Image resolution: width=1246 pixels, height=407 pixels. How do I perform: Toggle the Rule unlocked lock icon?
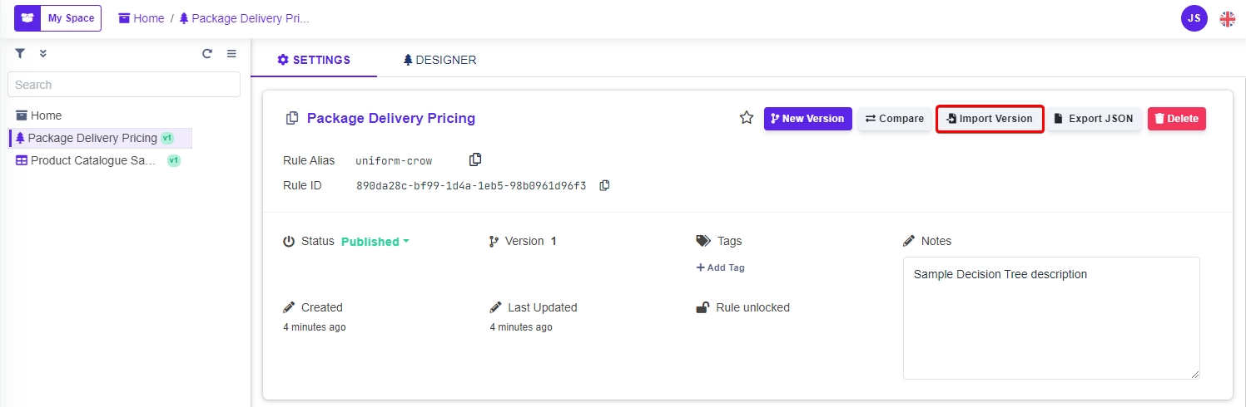click(x=702, y=307)
